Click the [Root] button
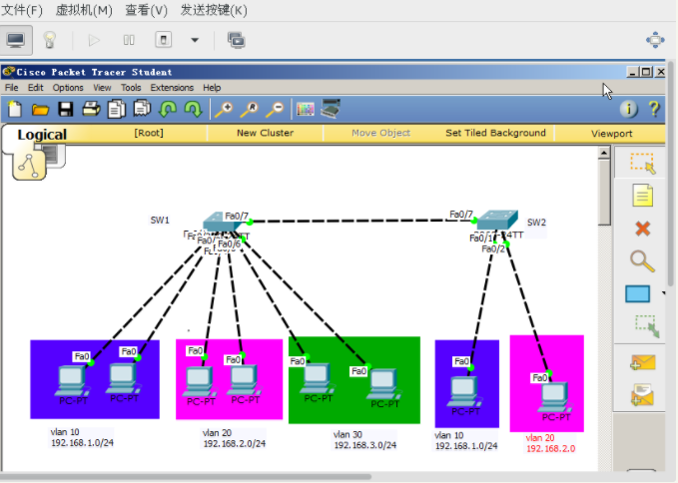The image size is (678, 483). [x=149, y=133]
